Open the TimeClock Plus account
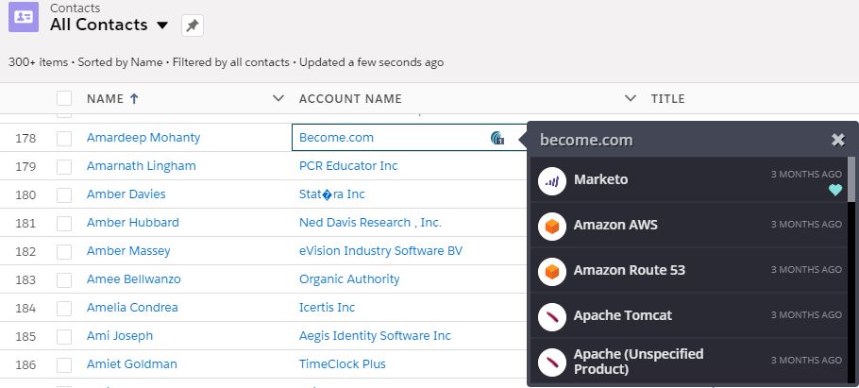Screen dimensions: 859x388 343,363
